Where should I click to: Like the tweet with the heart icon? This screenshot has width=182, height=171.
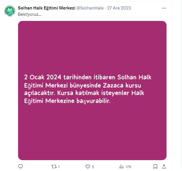click(x=88, y=167)
